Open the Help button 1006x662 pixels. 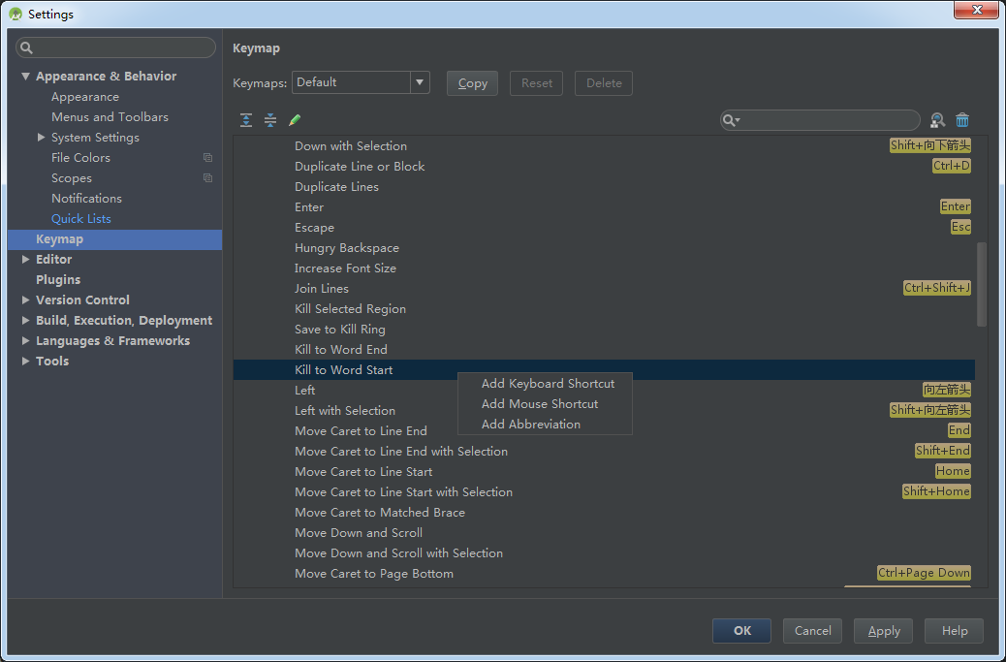954,631
